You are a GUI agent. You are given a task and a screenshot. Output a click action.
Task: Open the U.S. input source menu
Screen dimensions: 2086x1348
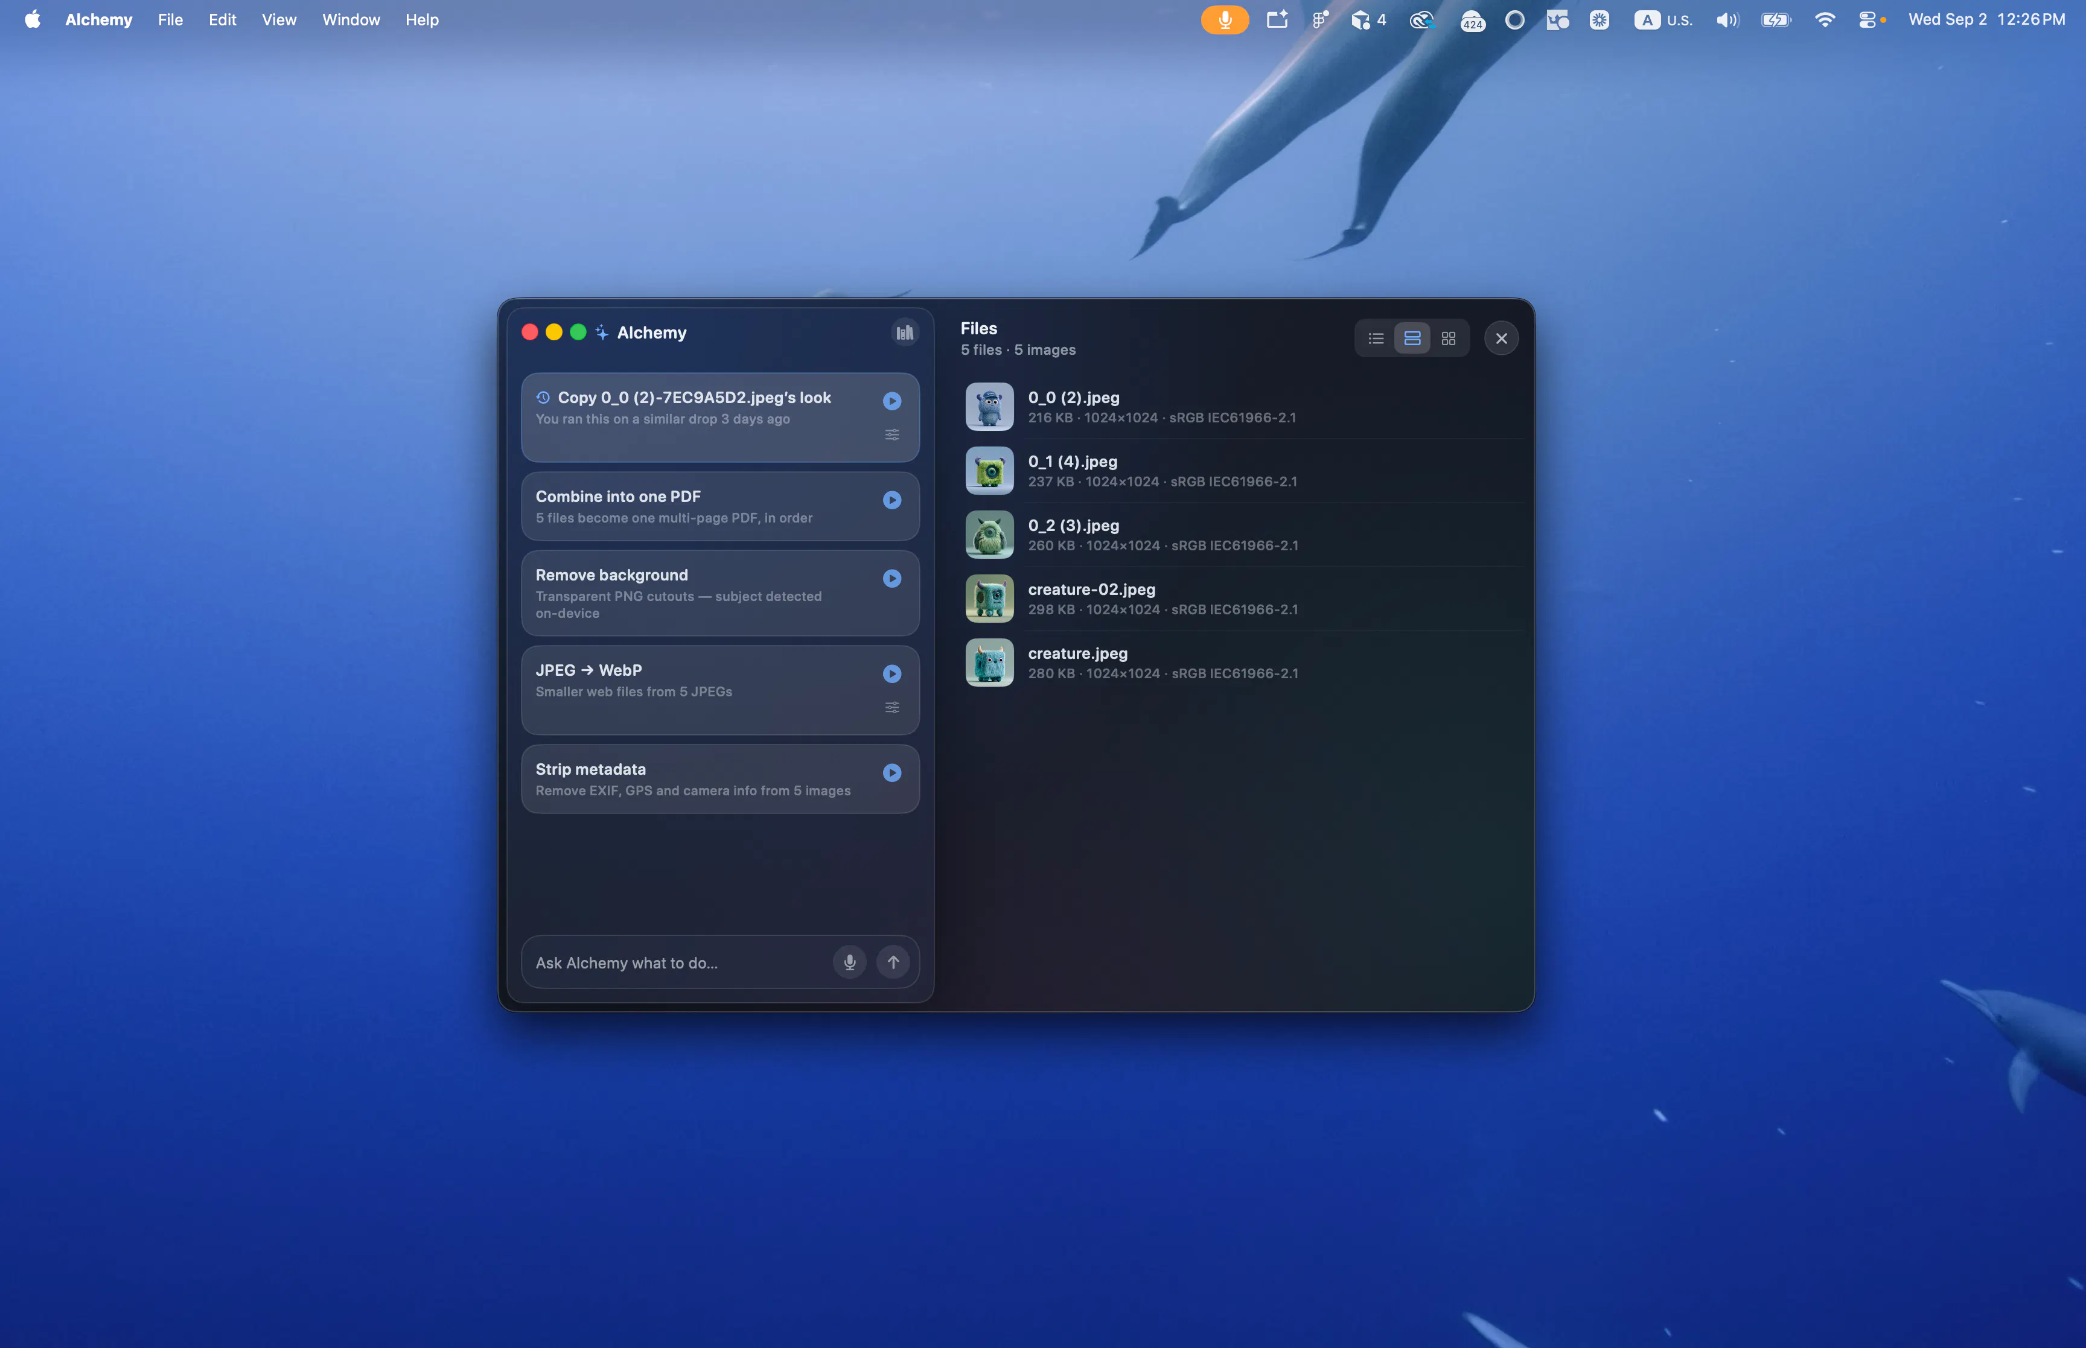click(1663, 19)
